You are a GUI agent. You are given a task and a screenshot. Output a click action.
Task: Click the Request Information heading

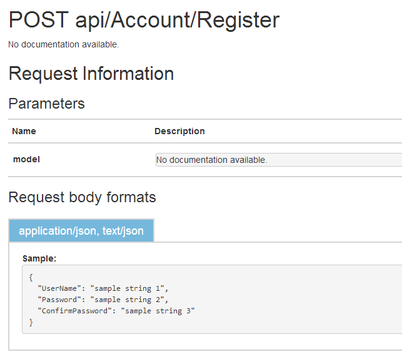(91, 74)
